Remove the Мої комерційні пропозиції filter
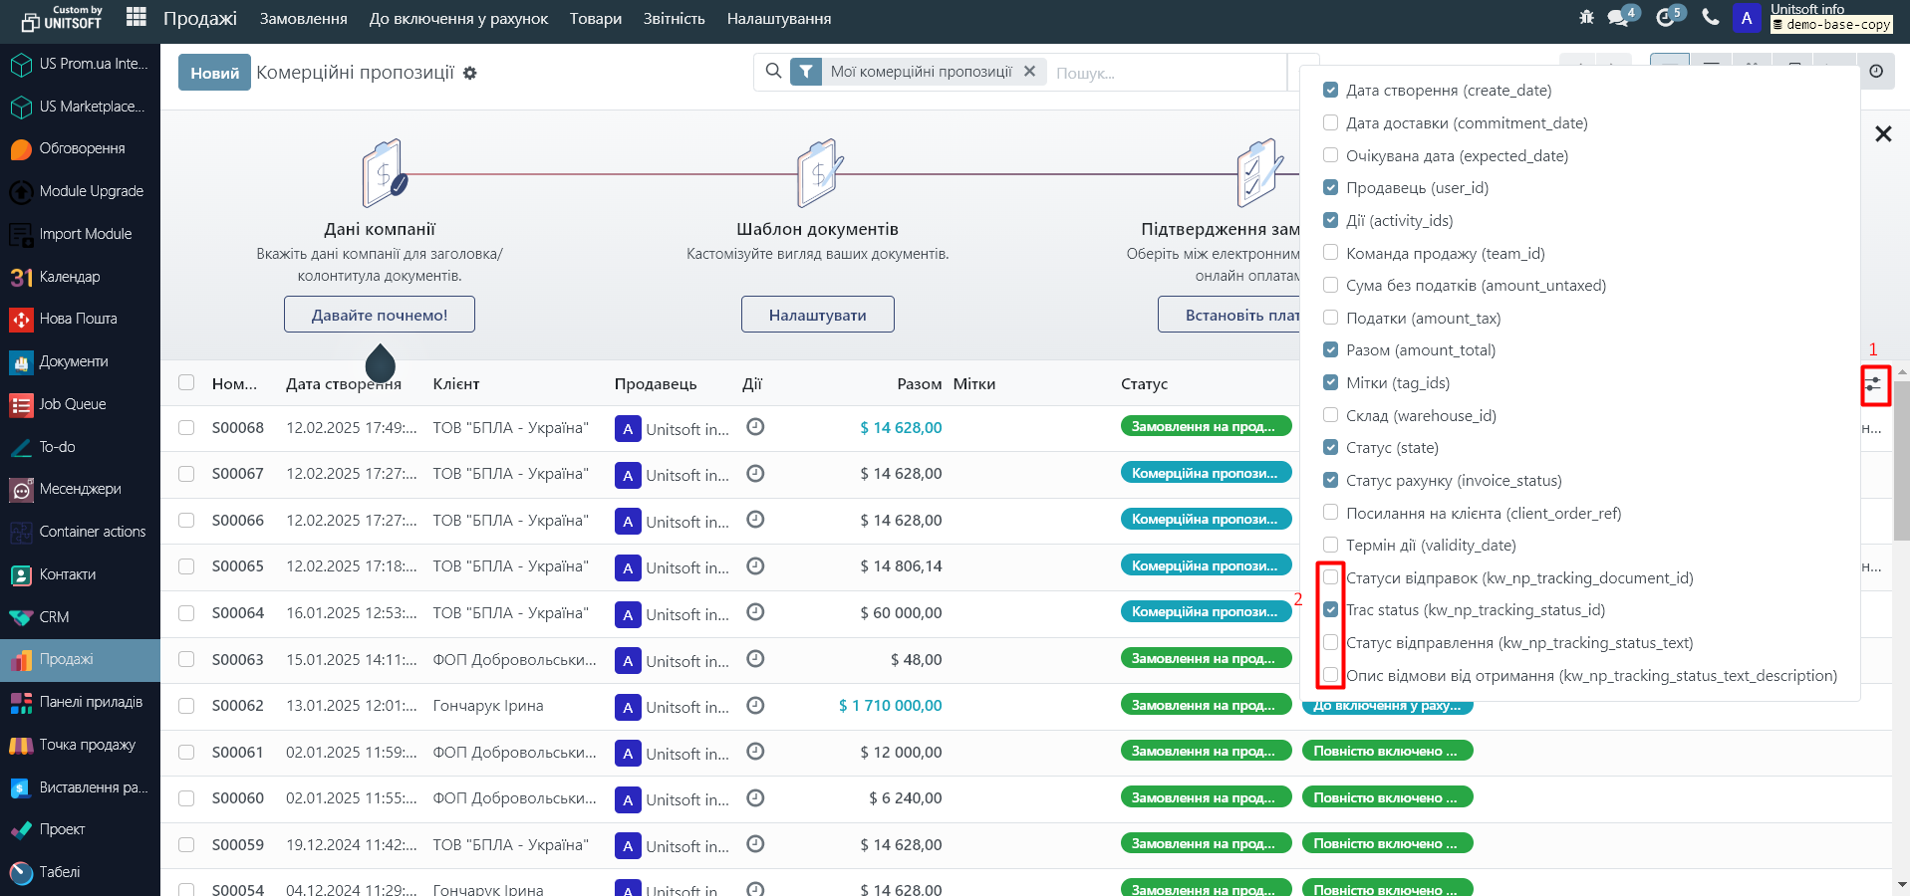 (1030, 72)
